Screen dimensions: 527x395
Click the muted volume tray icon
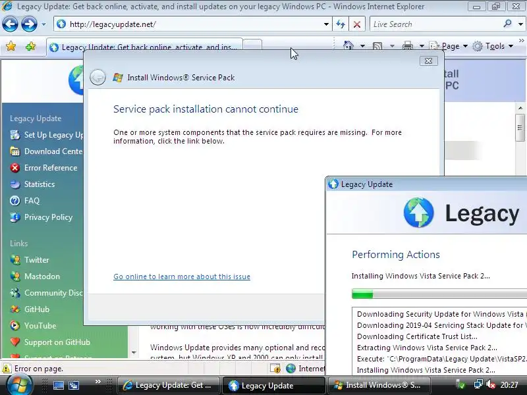click(x=491, y=384)
